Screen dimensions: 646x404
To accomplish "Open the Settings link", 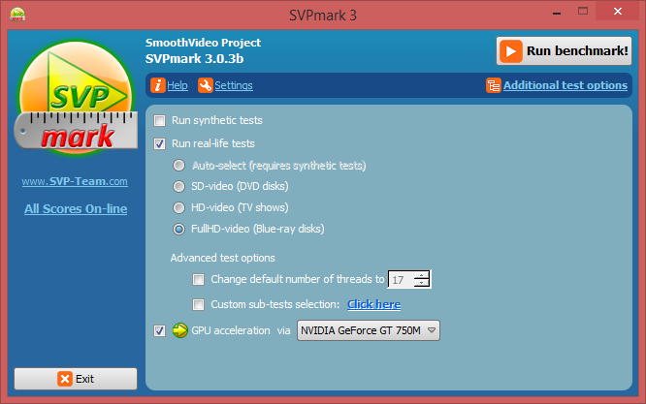I will [x=234, y=85].
